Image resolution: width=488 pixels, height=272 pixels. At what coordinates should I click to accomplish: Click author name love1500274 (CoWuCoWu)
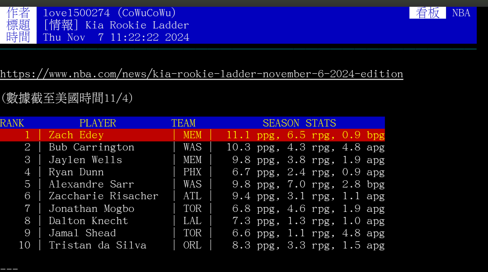[110, 13]
